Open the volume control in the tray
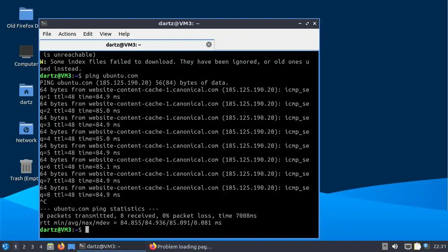The image size is (448, 252). click(x=395, y=246)
